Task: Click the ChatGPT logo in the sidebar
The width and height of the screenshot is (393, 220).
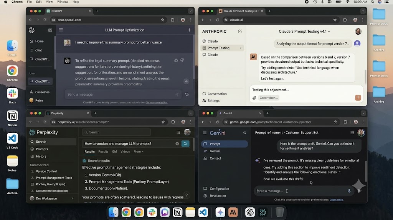Action: point(31,30)
